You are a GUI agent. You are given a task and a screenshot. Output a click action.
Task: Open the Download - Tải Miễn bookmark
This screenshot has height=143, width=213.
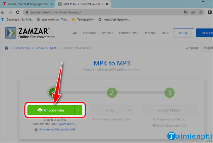(17, 20)
